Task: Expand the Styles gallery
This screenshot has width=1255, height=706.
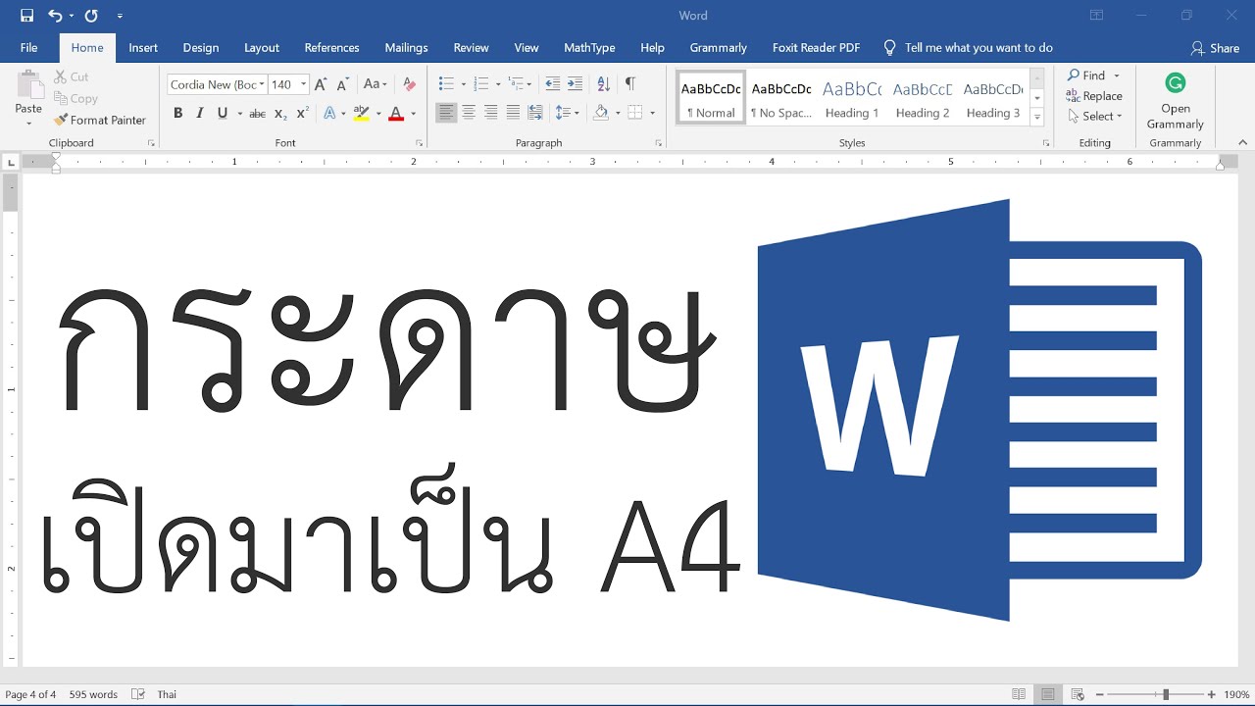Action: [x=1037, y=117]
